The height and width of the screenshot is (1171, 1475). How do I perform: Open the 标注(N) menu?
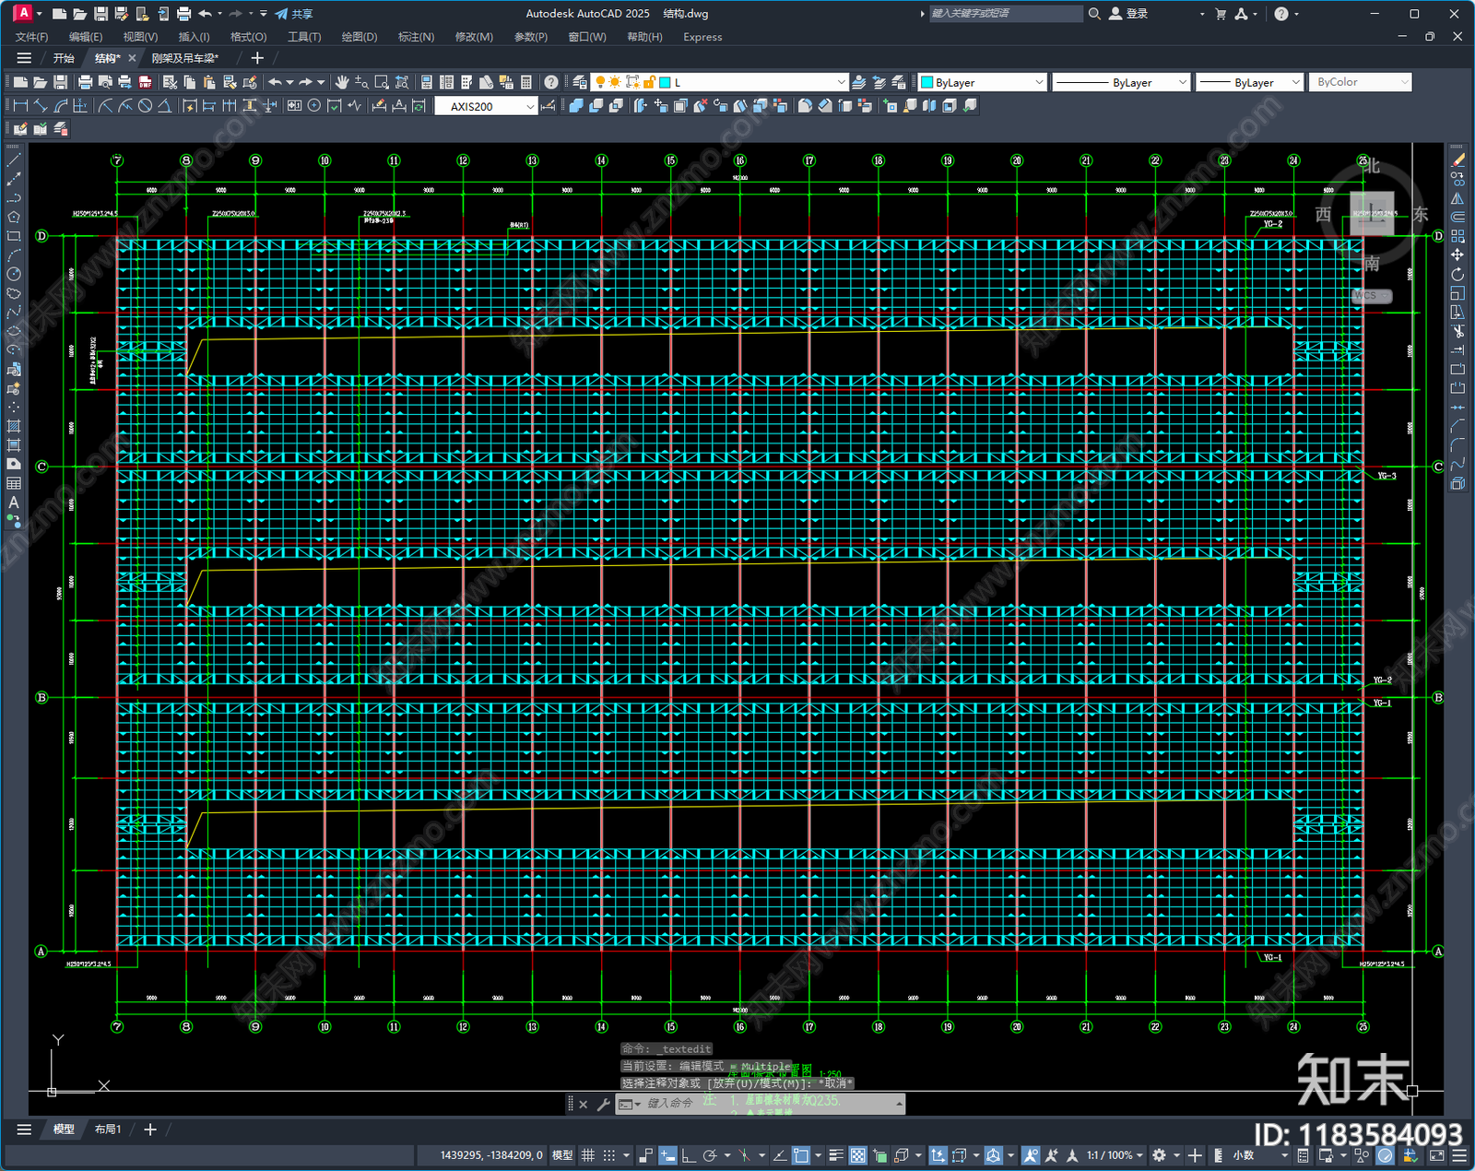(x=416, y=37)
